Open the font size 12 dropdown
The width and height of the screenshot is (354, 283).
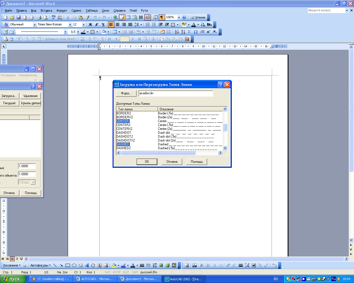[x=84, y=25]
